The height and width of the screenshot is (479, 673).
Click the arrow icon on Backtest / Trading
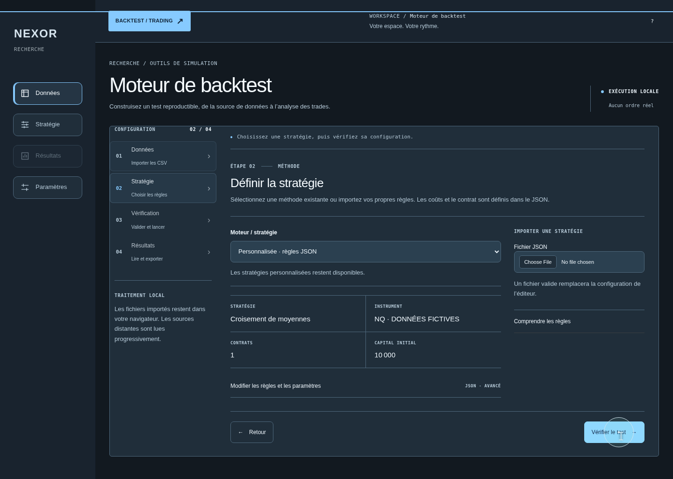click(x=180, y=21)
